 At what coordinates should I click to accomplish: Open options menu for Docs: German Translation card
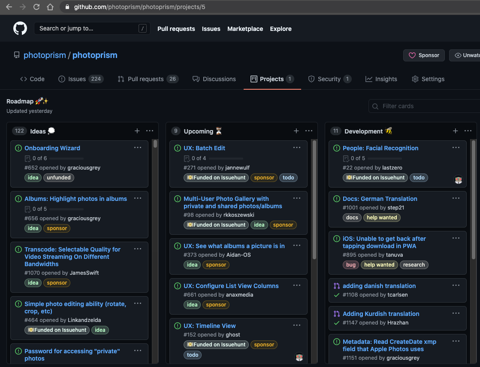point(456,198)
